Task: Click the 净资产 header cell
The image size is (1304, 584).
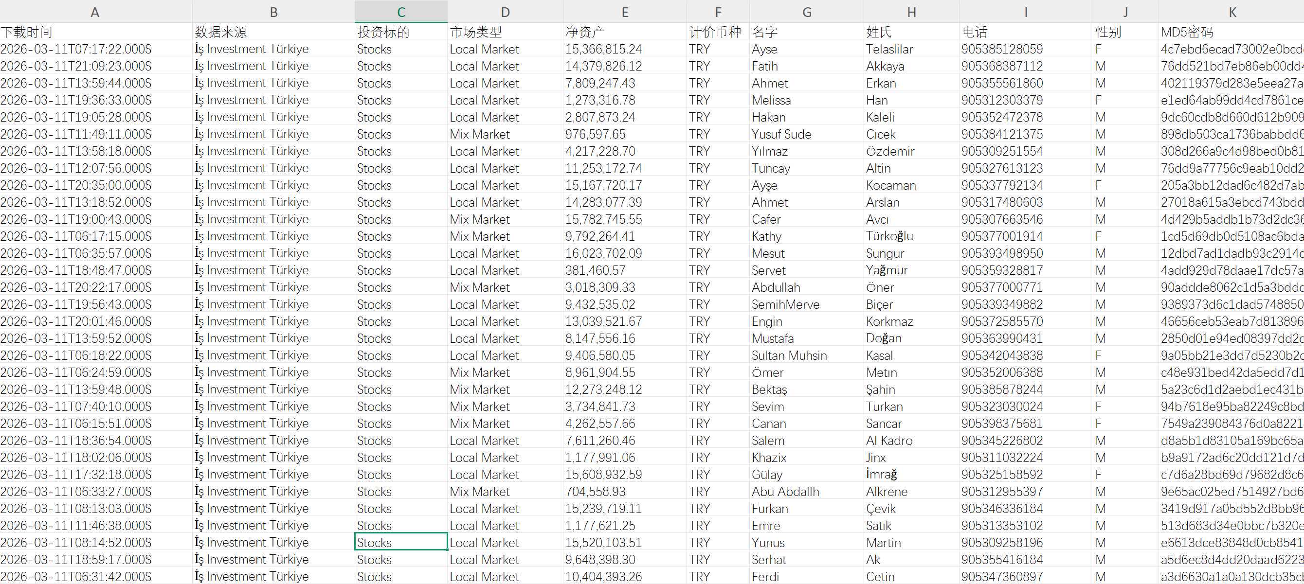Action: click(625, 32)
